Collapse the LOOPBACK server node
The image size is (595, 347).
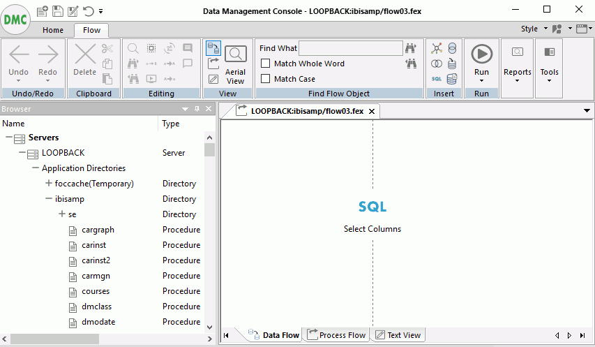pyautogui.click(x=22, y=153)
